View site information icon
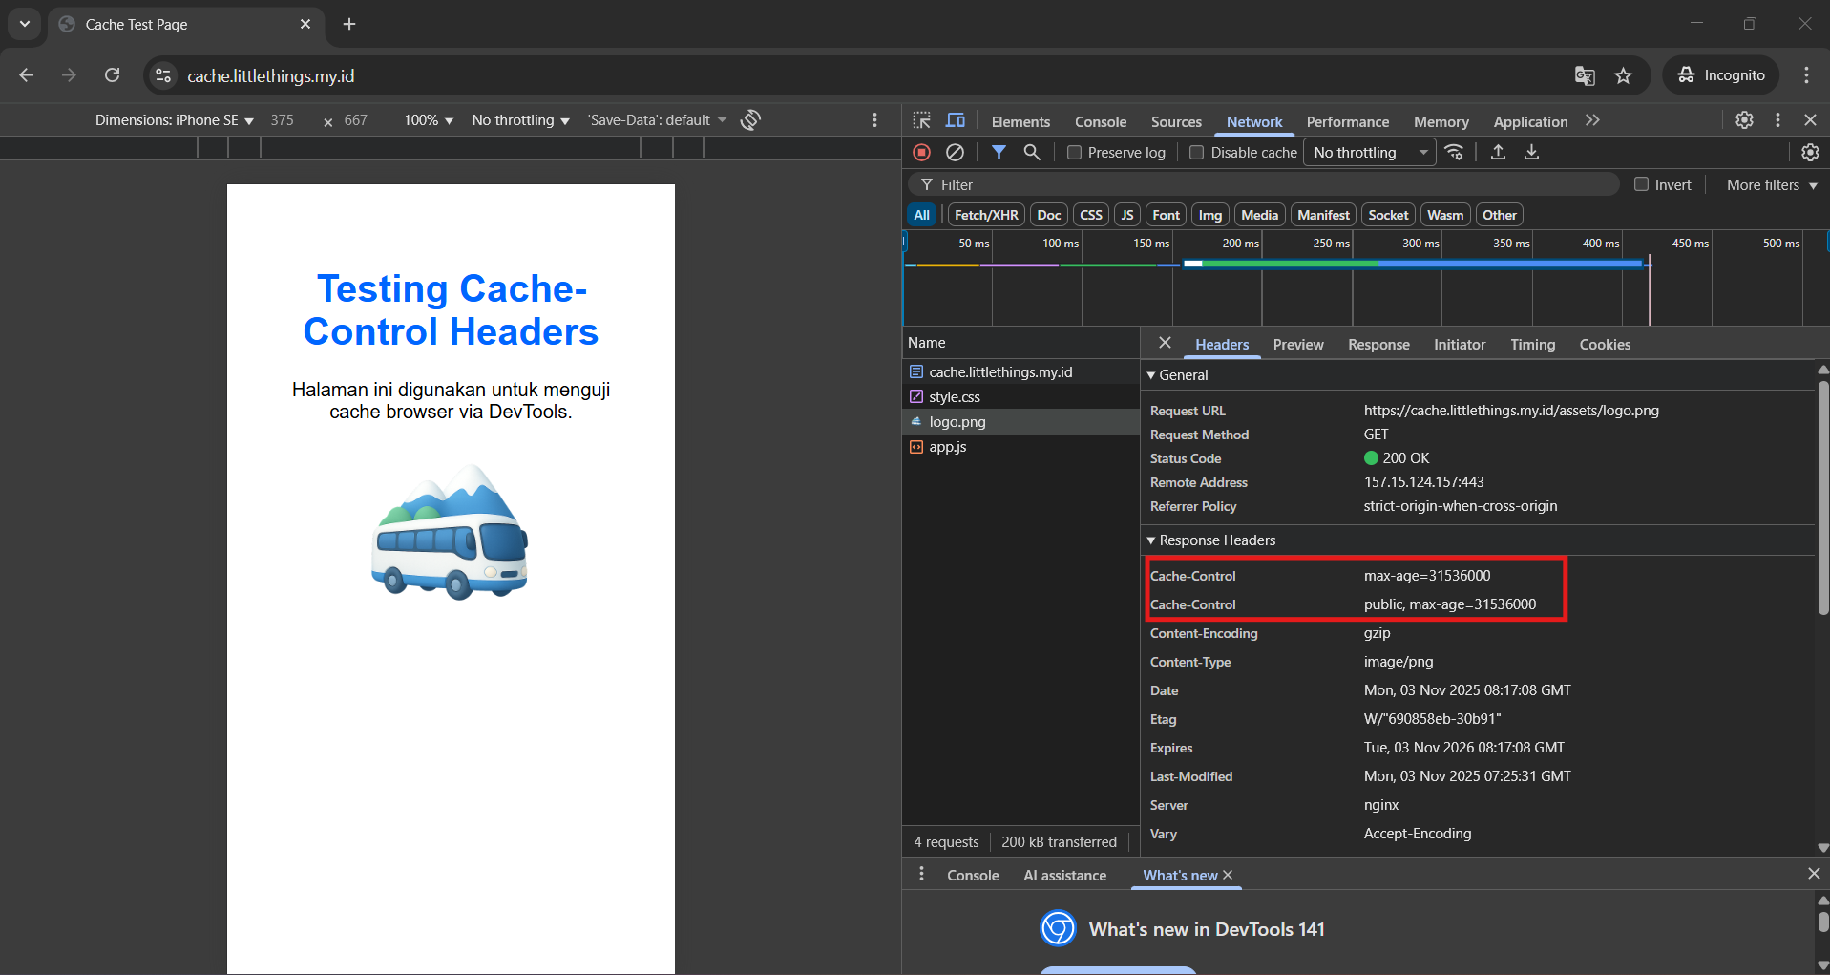The height and width of the screenshot is (975, 1830). click(163, 75)
